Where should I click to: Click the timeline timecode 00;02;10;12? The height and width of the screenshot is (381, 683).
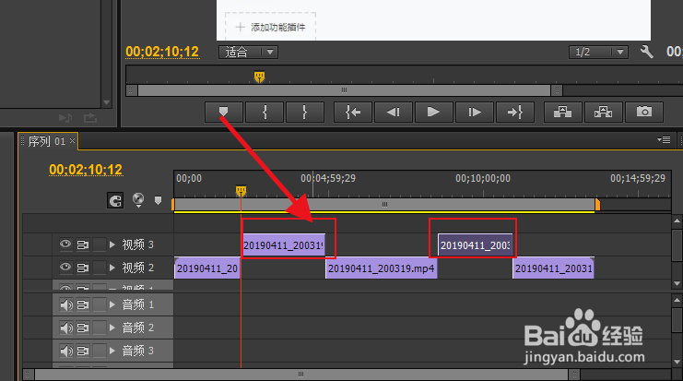click(x=86, y=169)
